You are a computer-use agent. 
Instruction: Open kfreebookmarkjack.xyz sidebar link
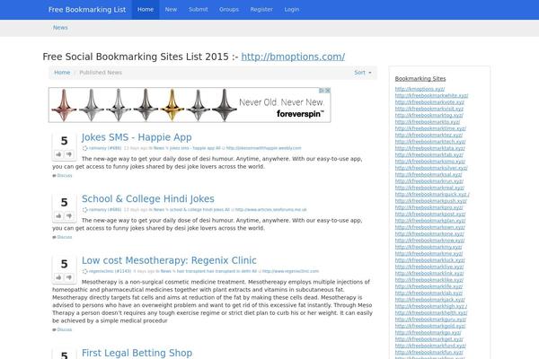[429, 300]
